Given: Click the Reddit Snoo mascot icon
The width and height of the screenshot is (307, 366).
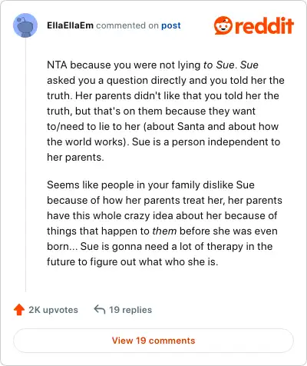Looking at the screenshot, I should coord(223,25).
